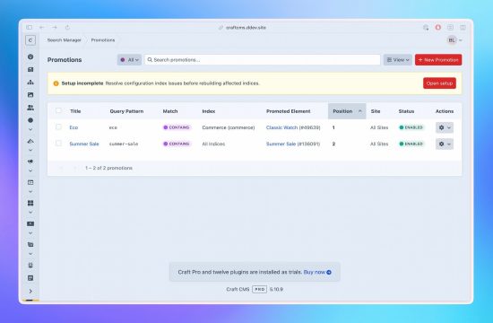The width and height of the screenshot is (493, 323).
Task: Open the Dashboard gauge icon in sidebar
Action: [x=30, y=57]
